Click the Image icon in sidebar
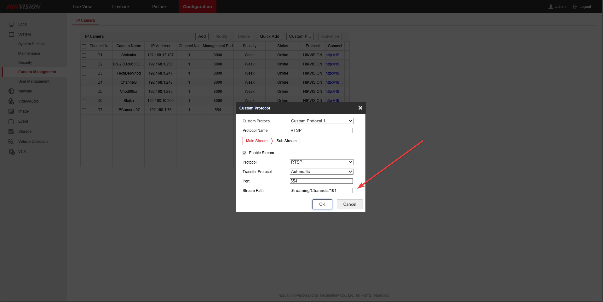 pos(11,111)
